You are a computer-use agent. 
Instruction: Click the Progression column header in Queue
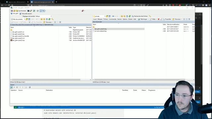click(152, 90)
